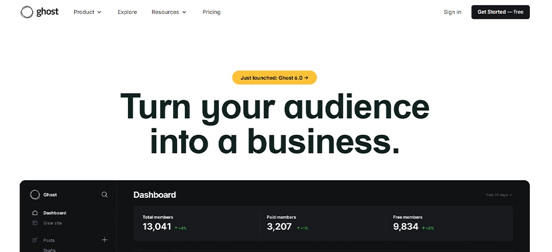Click the Free members stat card
This screenshot has height=252, width=552.
[x=450, y=223]
